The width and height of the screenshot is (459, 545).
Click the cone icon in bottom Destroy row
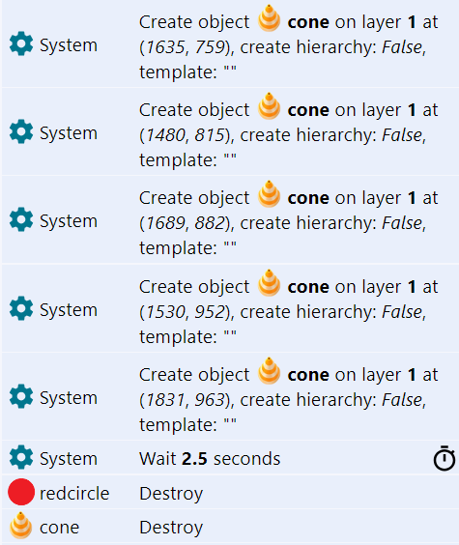coord(21,526)
